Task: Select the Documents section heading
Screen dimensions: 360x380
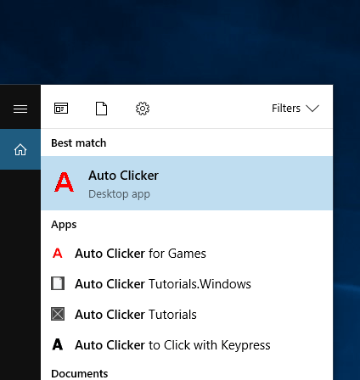Action: click(x=80, y=373)
